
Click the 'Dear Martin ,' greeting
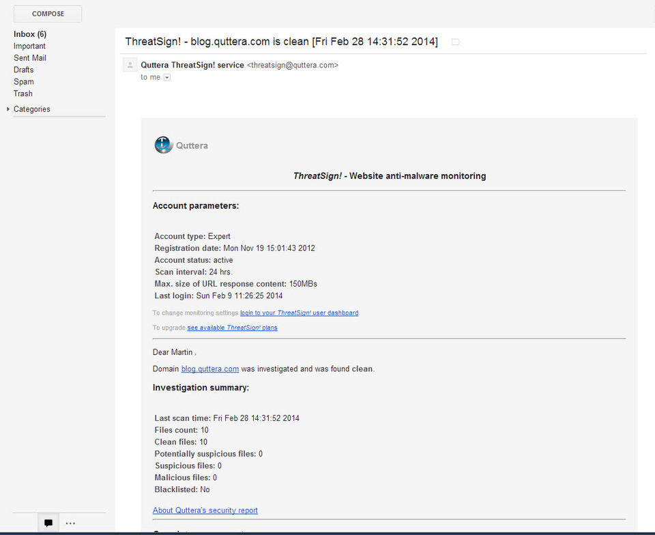click(175, 352)
